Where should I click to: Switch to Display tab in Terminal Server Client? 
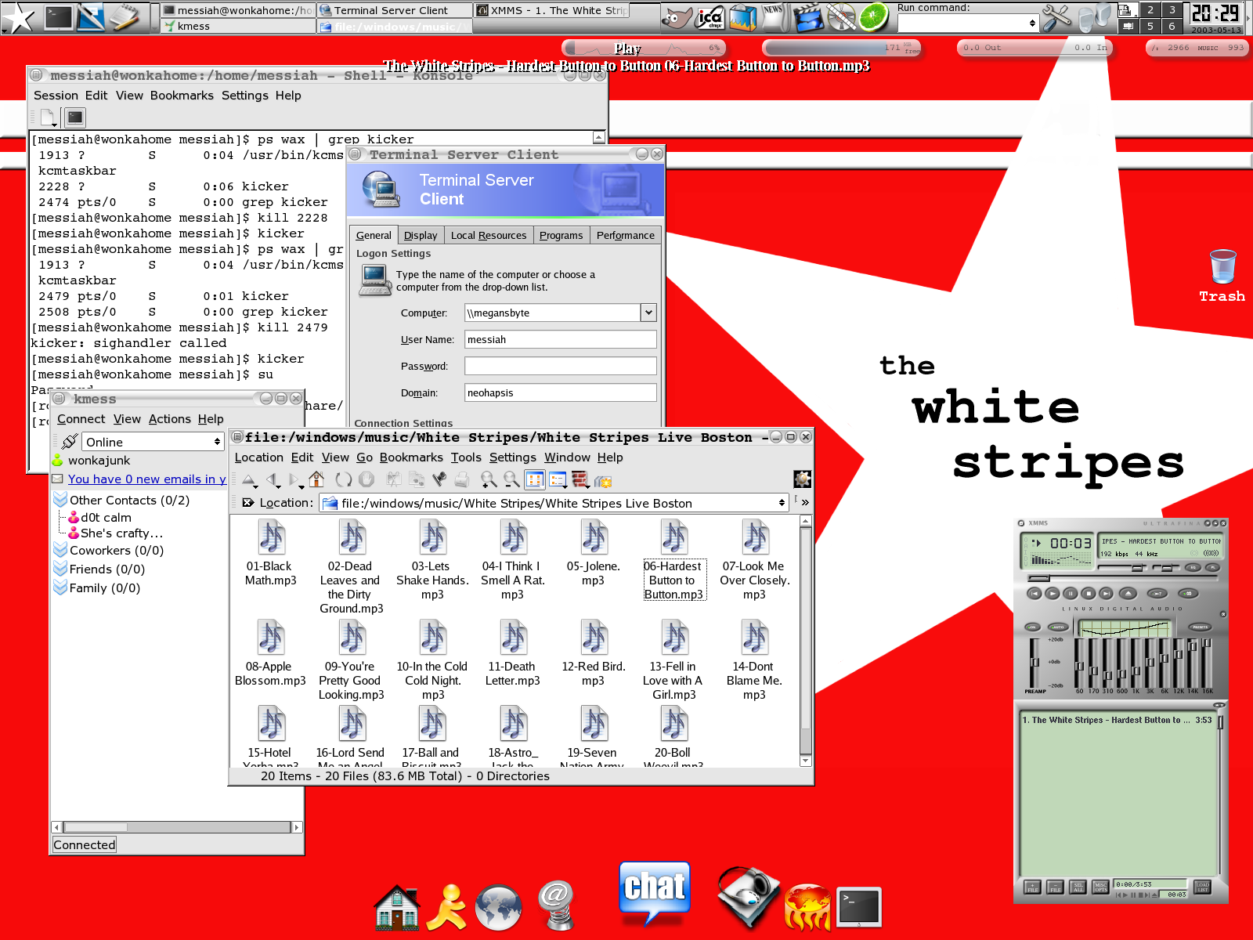pyautogui.click(x=421, y=235)
